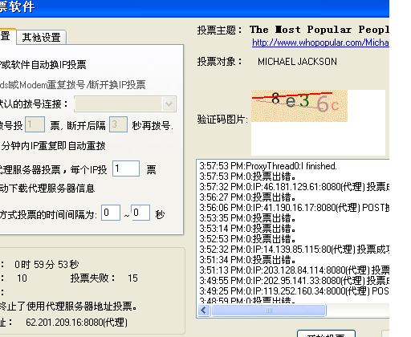Click the 每个IP投 votes input box
Image resolution: width=411 pixels, height=337 pixels.
pos(126,168)
